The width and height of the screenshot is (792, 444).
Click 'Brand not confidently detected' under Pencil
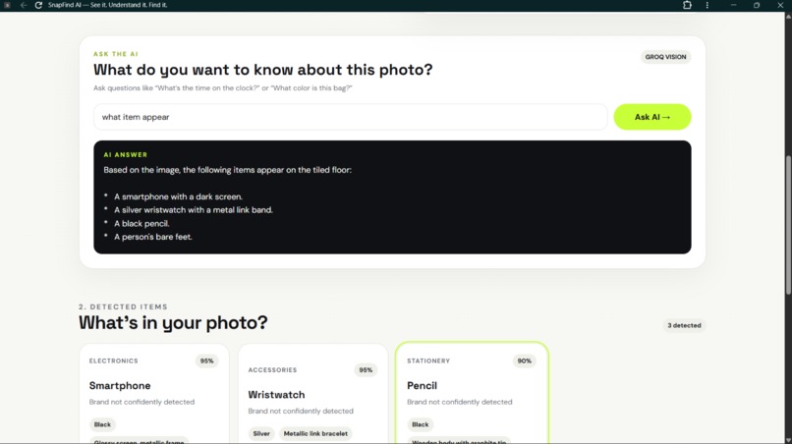pos(460,402)
